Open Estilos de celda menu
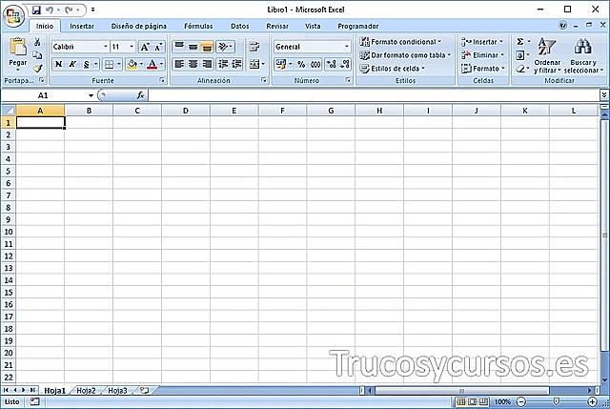The width and height of the screenshot is (610, 409). pos(392,69)
